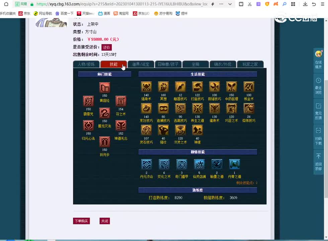Expand the address bar dropdown arrow
328x241 pixels.
230,4
